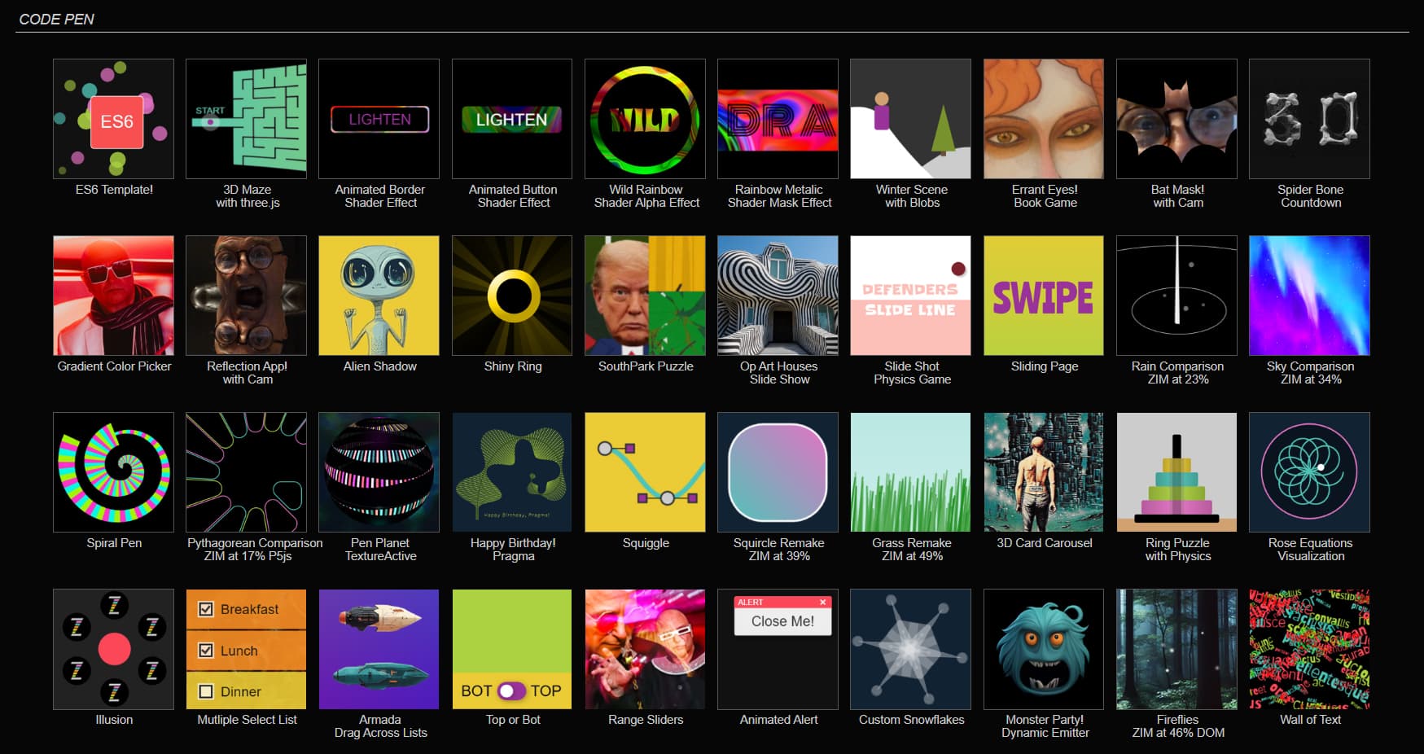Select the Ring Puzzle tower icon
The height and width of the screenshot is (754, 1424).
coord(1176,472)
